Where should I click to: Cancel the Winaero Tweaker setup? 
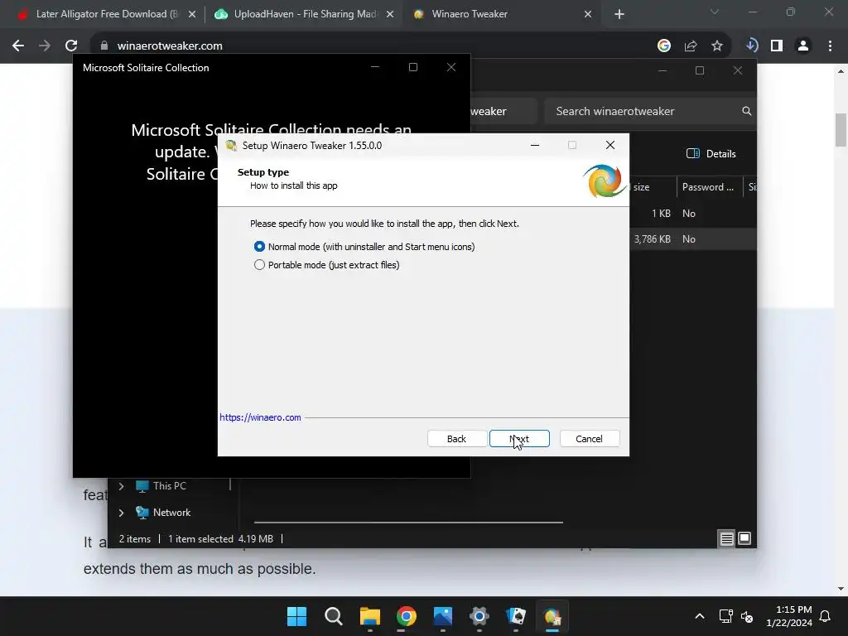589,439
